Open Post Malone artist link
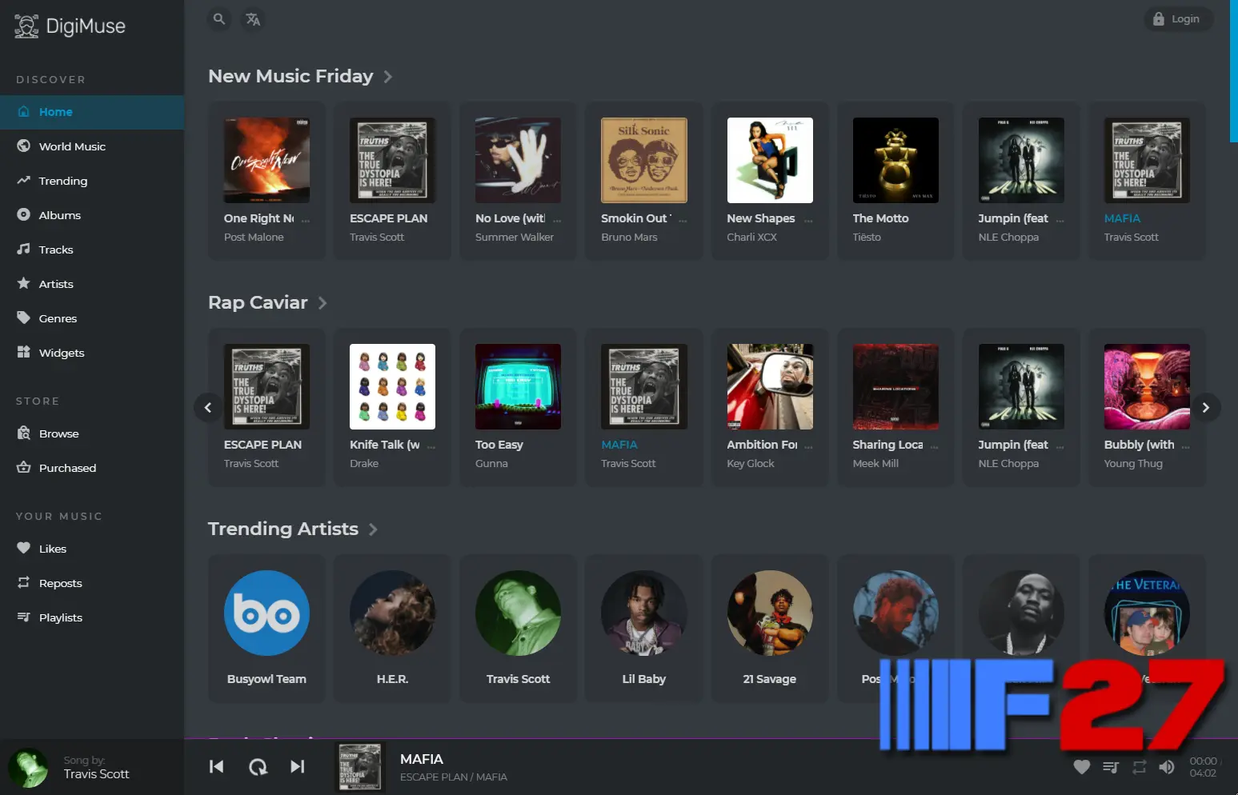 click(x=254, y=238)
